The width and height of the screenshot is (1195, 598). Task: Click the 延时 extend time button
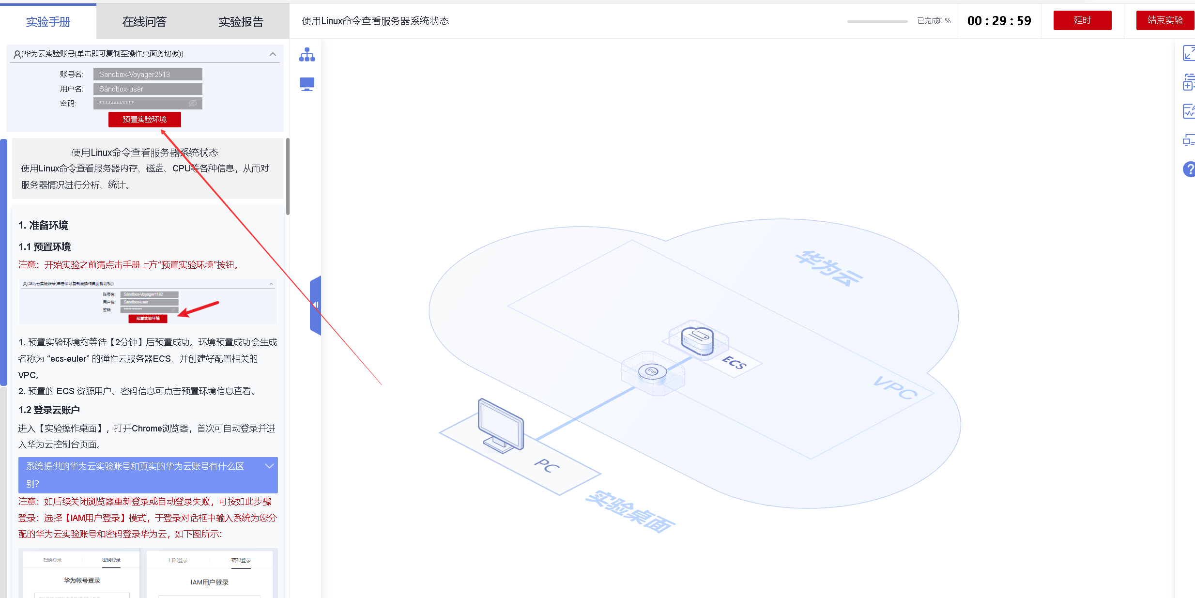click(1082, 20)
